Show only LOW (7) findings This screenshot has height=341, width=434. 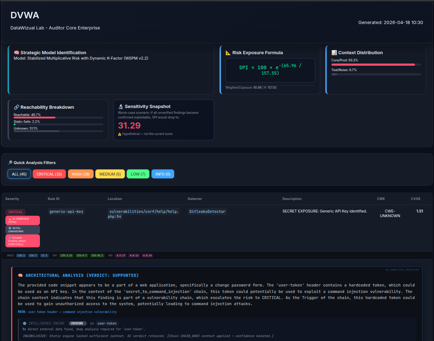[x=138, y=174]
